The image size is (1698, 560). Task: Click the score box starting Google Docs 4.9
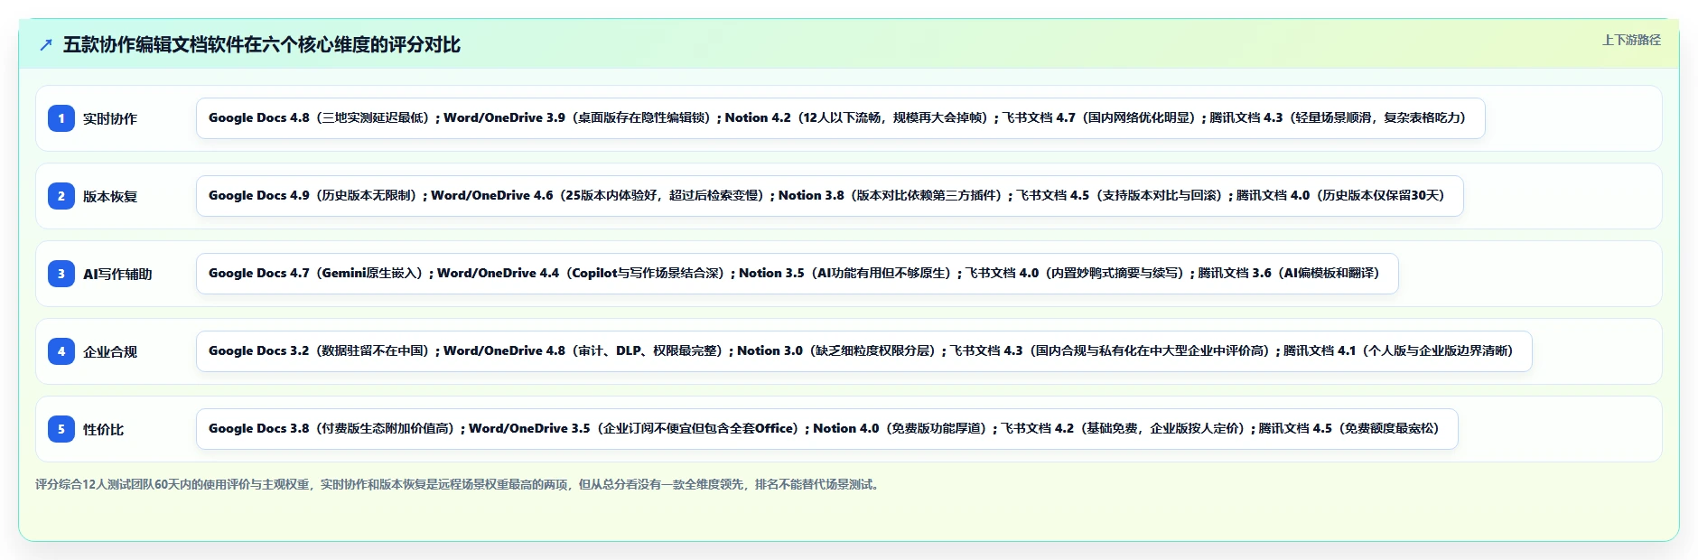click(x=829, y=196)
